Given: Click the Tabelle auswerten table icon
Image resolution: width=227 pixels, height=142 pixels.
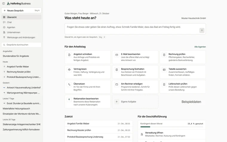Looking at the screenshot, I should tap(164, 70).
